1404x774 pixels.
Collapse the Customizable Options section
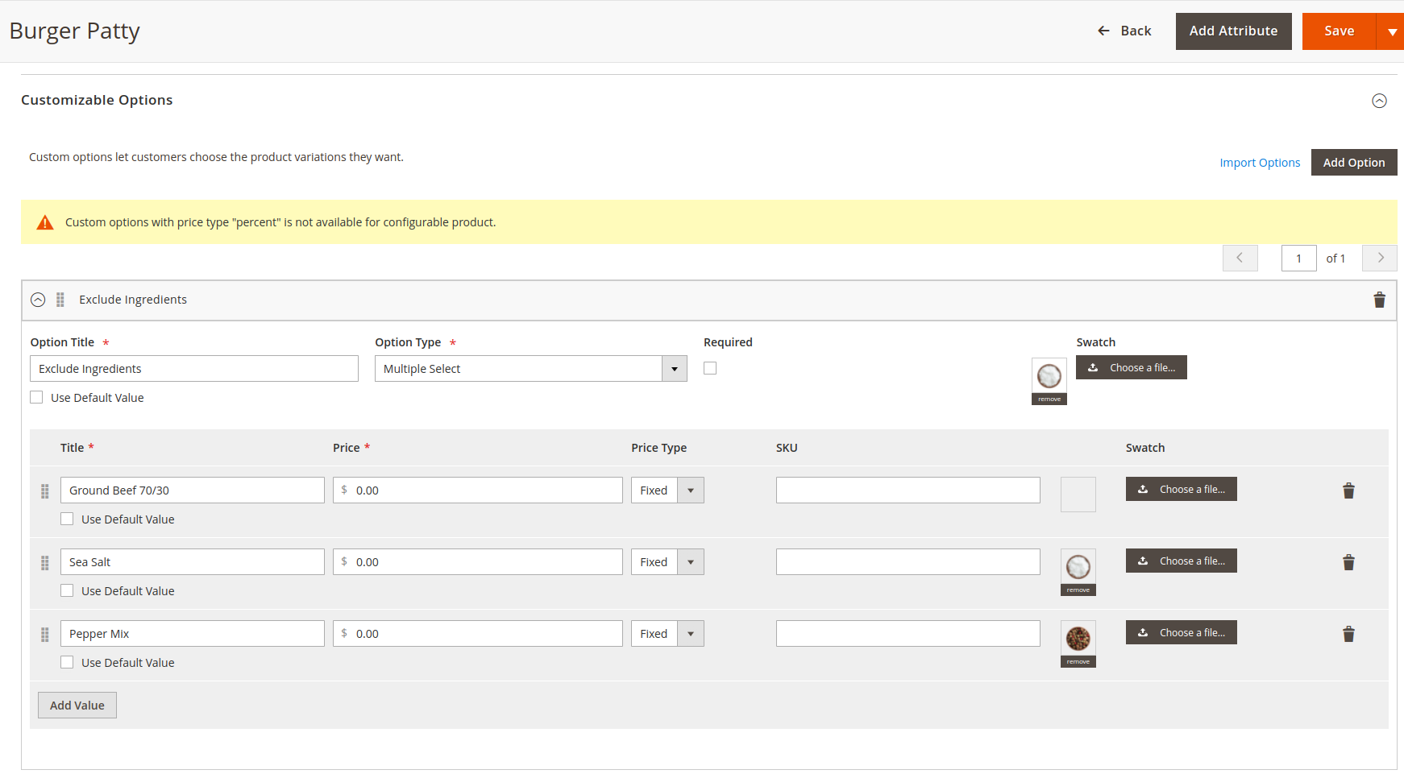coord(1379,101)
